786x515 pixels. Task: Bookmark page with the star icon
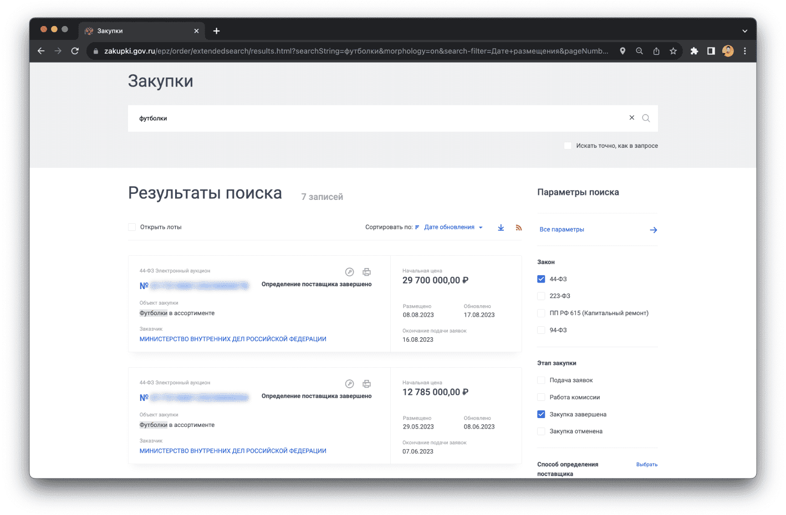coord(673,51)
